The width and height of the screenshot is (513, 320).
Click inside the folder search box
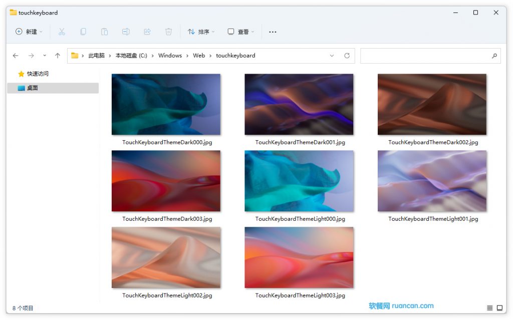(426, 56)
